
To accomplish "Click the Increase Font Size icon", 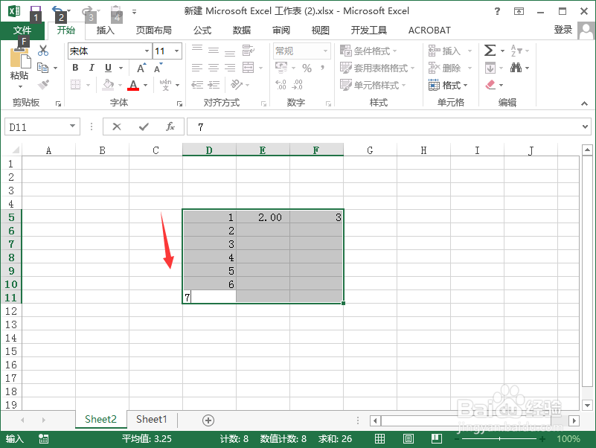I will tap(140, 68).
